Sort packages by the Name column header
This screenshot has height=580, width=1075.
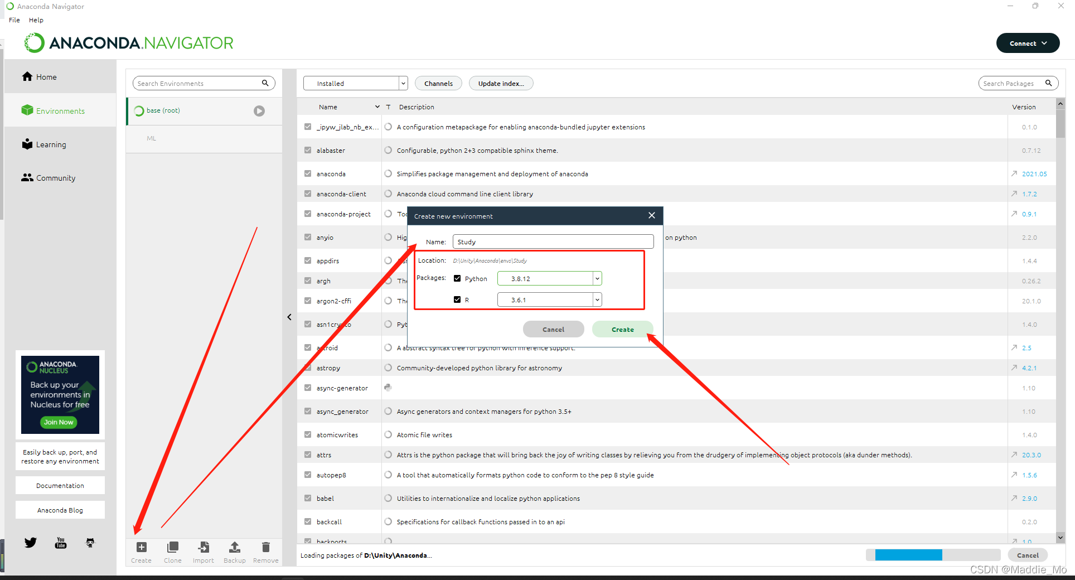pyautogui.click(x=328, y=107)
